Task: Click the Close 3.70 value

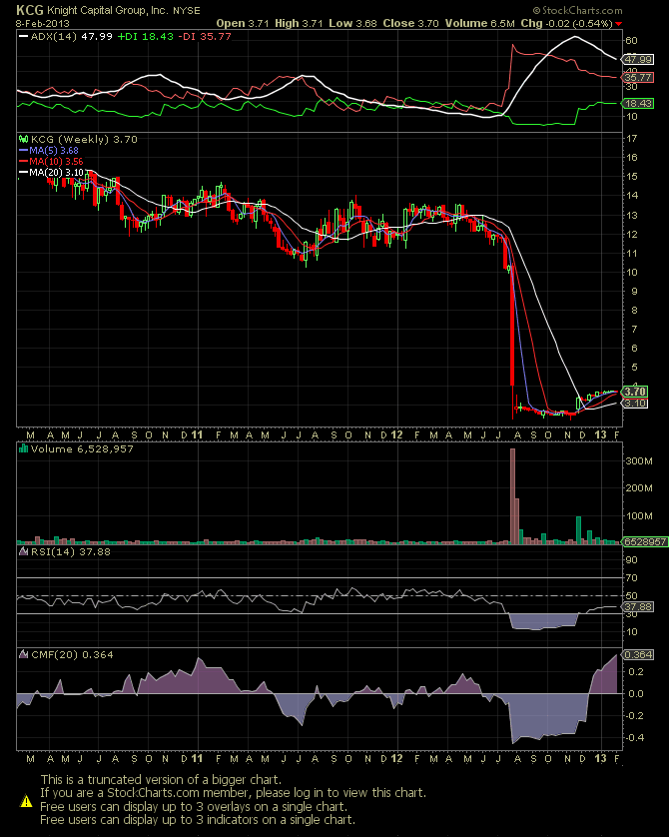Action: 410,24
